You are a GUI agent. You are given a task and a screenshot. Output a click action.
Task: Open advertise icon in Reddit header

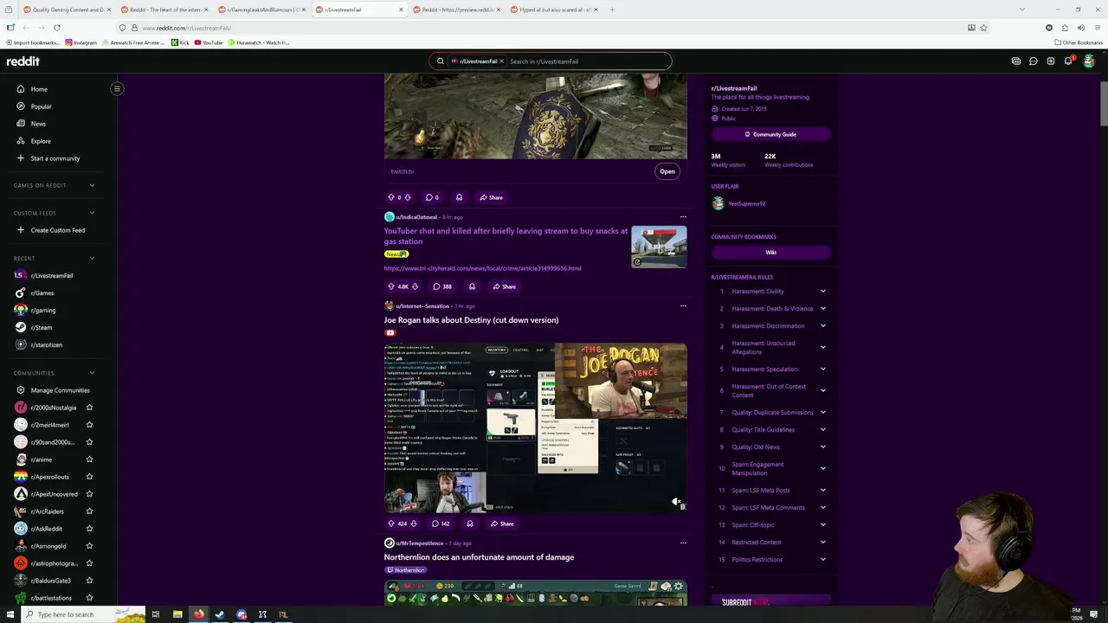(x=1016, y=61)
